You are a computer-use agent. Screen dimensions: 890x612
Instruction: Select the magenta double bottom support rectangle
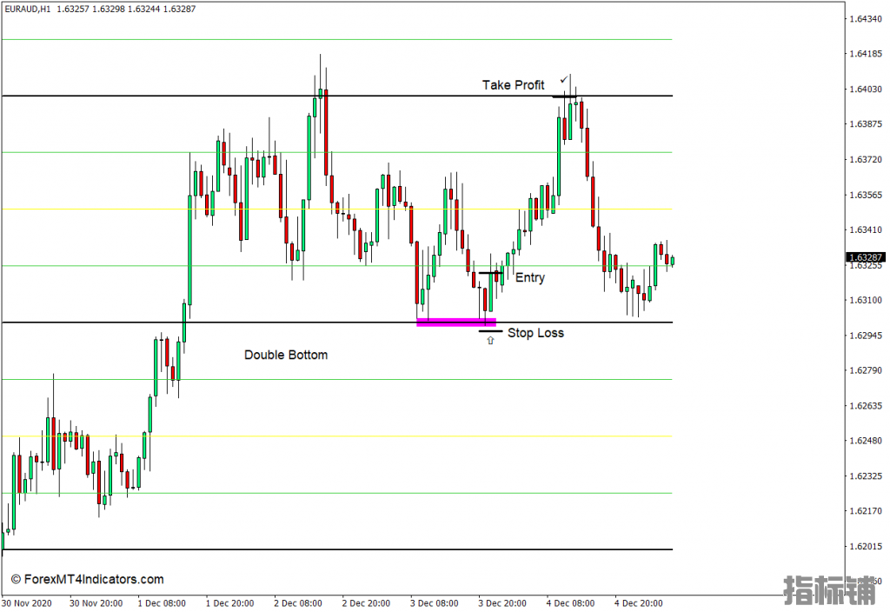coord(455,323)
